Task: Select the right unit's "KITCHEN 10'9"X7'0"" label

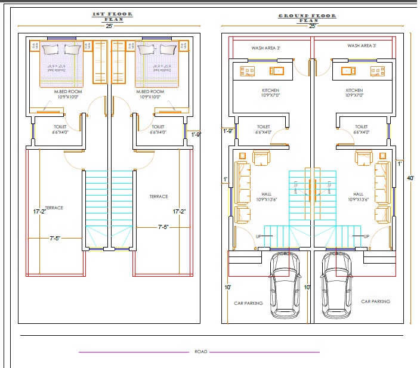Action: (354, 92)
